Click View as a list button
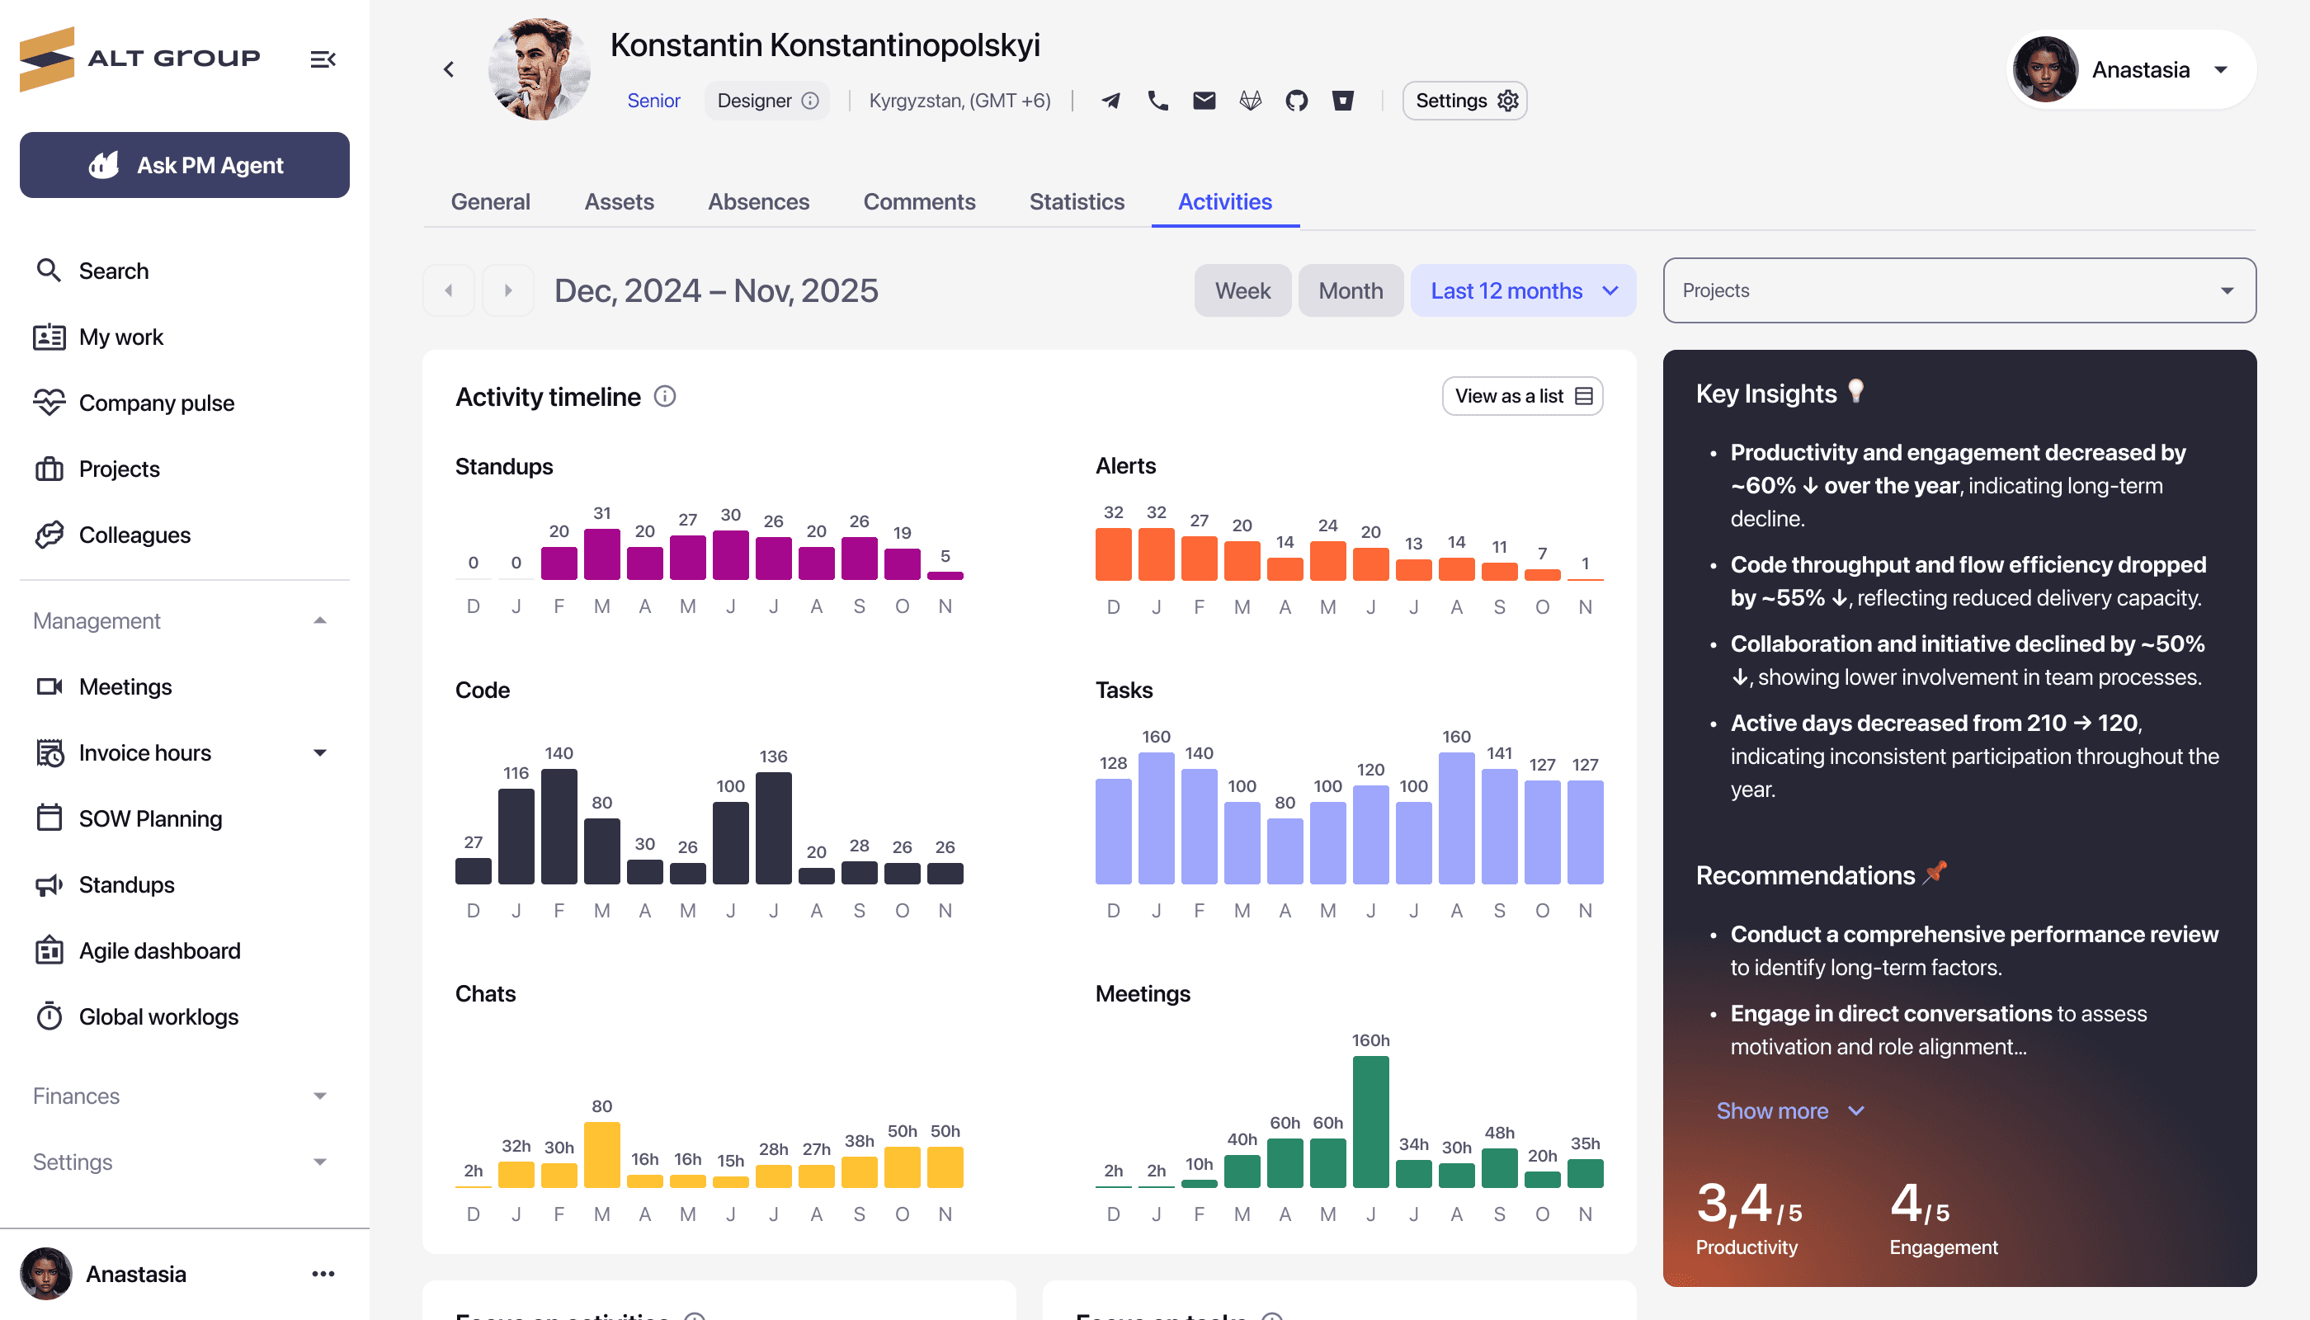The width and height of the screenshot is (2310, 1320). [x=1522, y=396]
